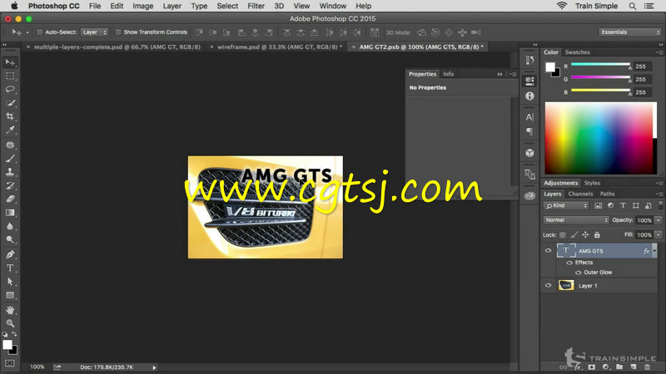
Task: Pick a color from the spectrum ramp
Action: 600,138
